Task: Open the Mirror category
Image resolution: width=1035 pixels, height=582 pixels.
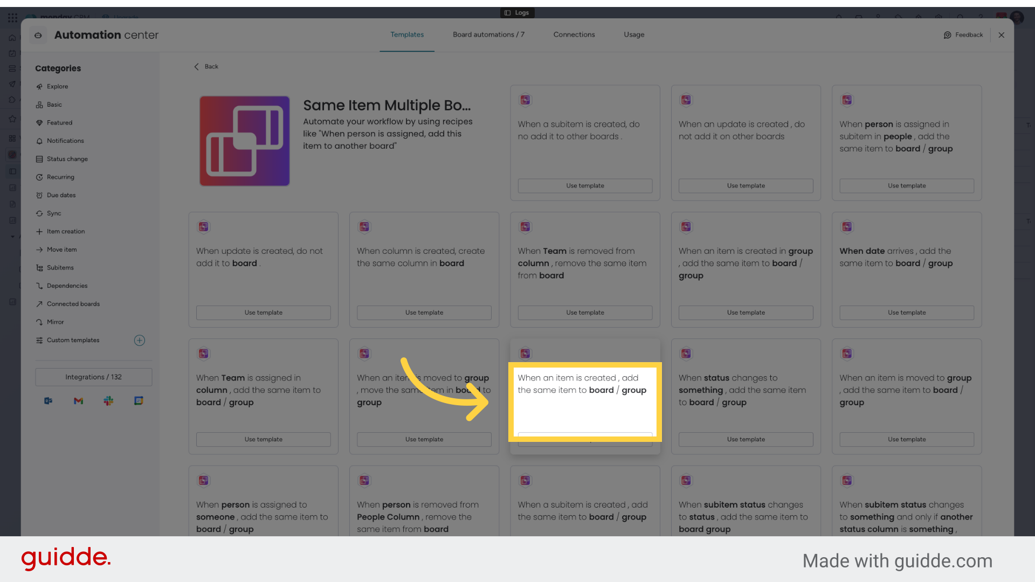Action: pos(55,322)
